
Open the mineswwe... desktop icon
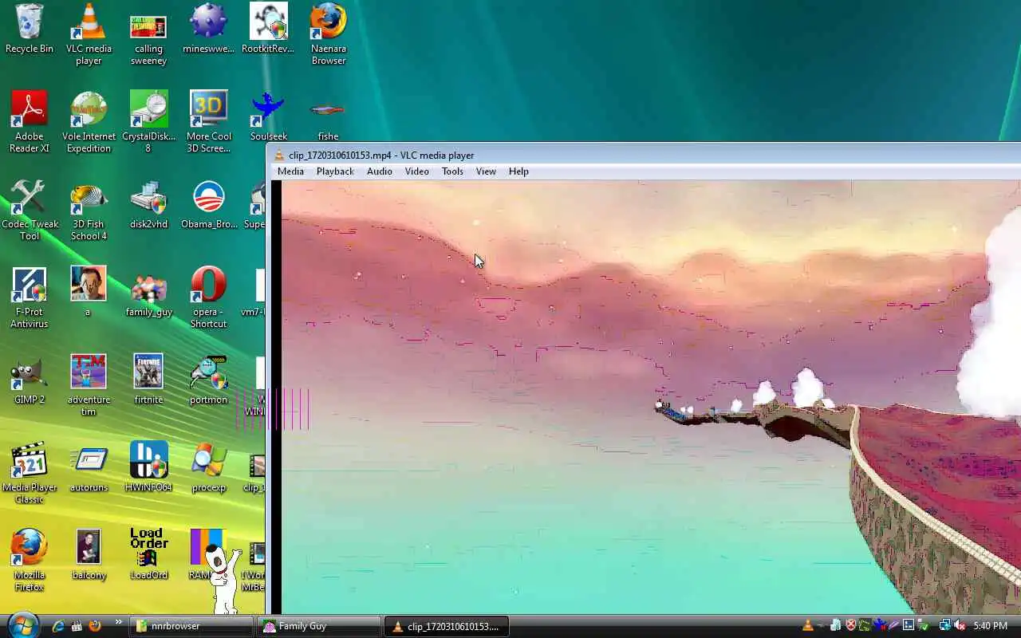208,30
